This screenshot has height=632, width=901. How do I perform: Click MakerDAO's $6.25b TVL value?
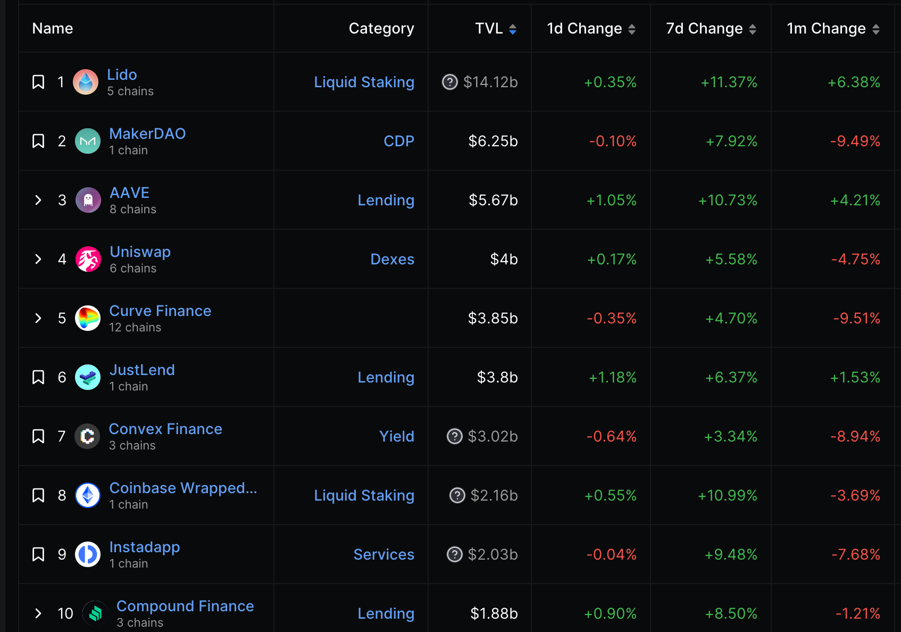[493, 141]
